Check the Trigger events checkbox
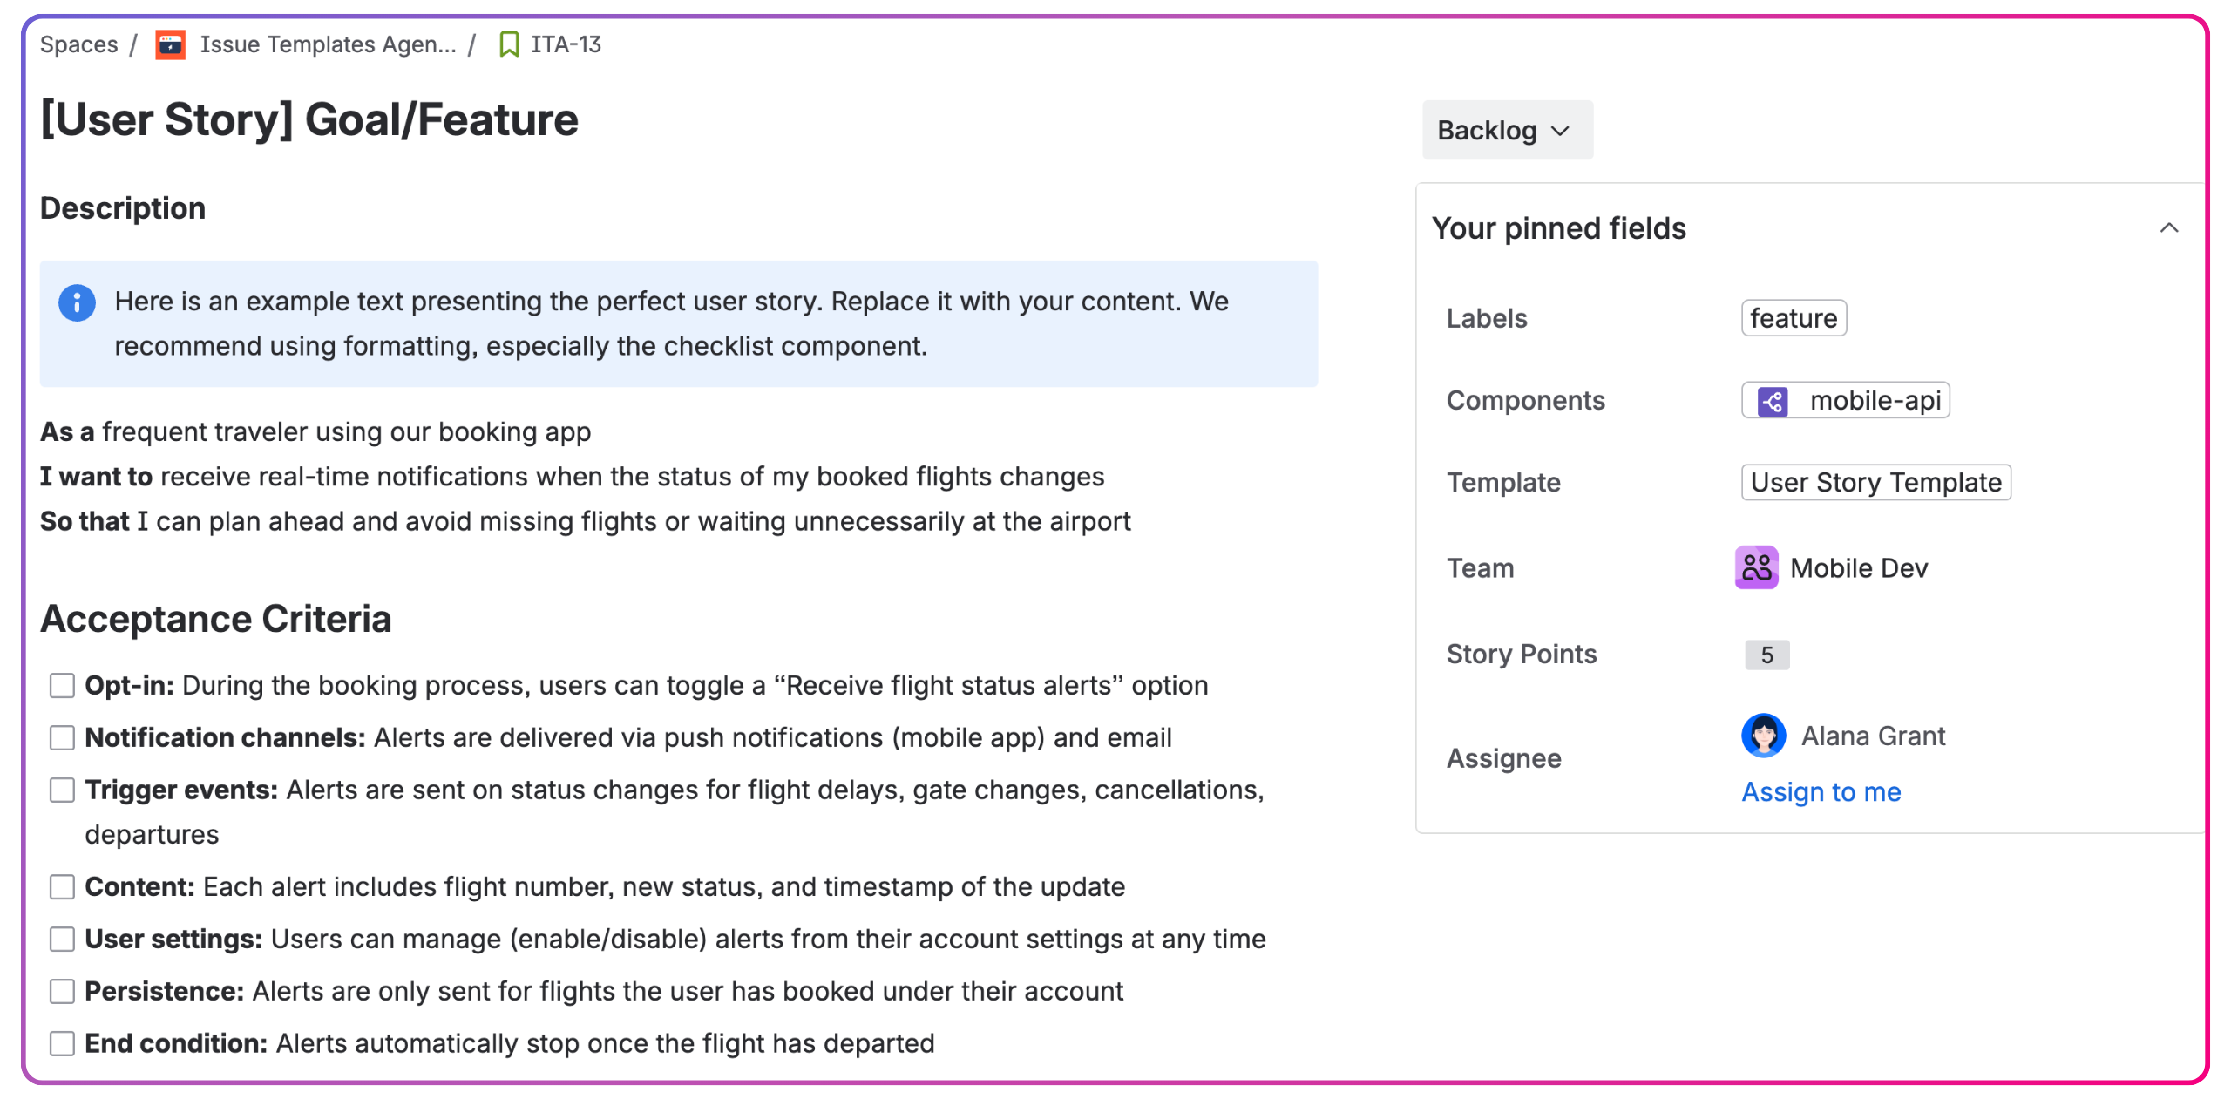Image resolution: width=2231 pixels, height=1106 pixels. tap(62, 790)
